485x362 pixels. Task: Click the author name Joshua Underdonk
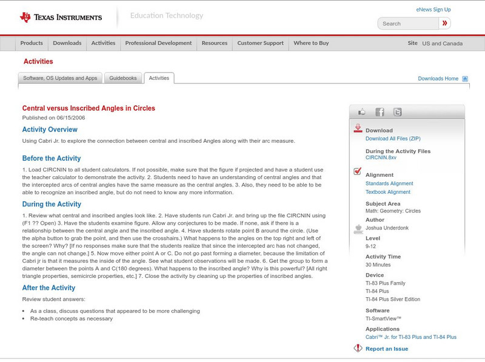point(387,228)
